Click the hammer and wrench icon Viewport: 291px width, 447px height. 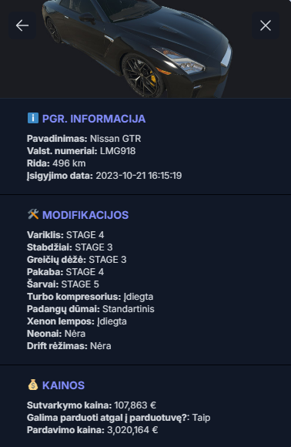point(33,214)
